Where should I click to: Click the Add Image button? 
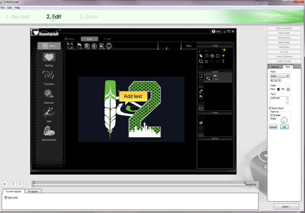284,33
